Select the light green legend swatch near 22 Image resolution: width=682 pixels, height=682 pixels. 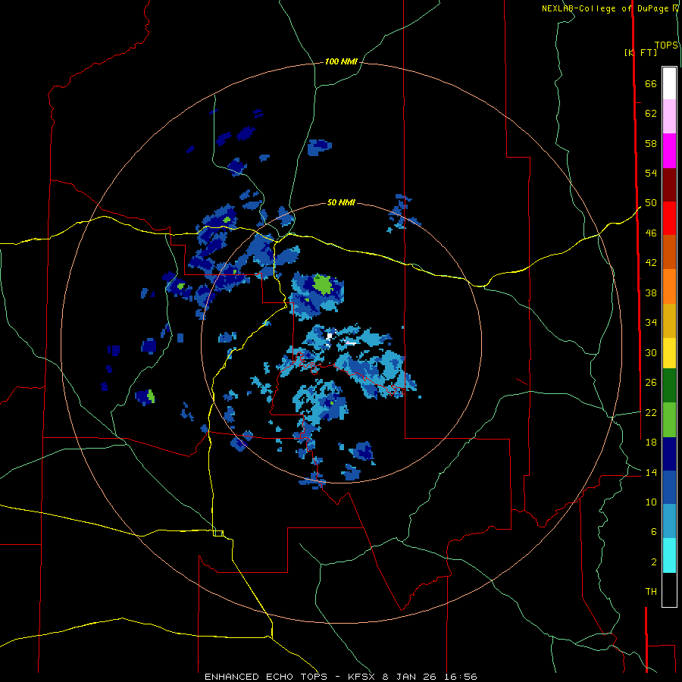[x=669, y=419]
